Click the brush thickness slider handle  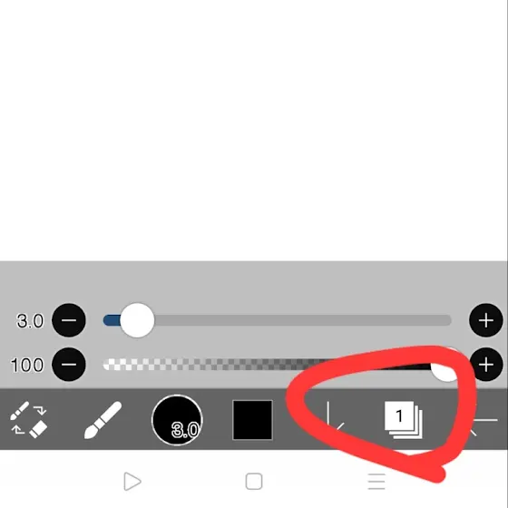pos(137,320)
